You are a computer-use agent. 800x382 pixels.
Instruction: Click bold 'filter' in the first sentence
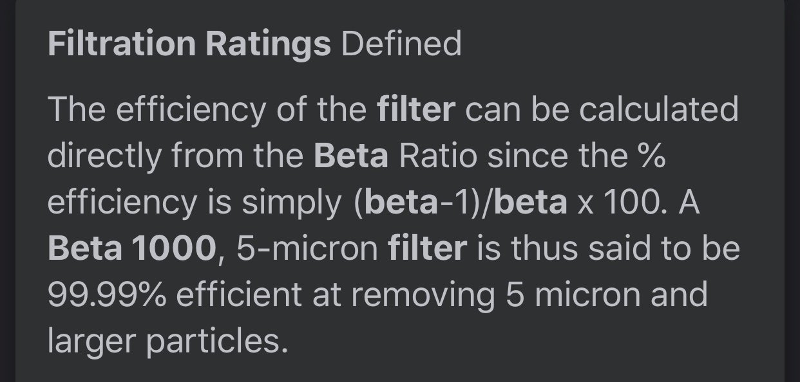click(x=416, y=109)
